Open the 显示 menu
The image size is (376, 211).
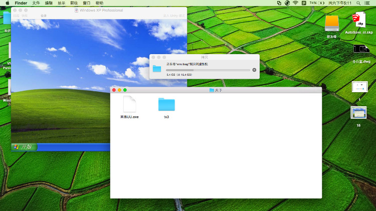[x=61, y=3]
